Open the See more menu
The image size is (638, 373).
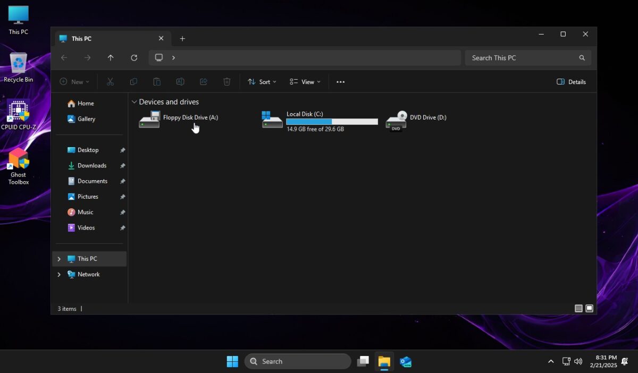[340, 81]
